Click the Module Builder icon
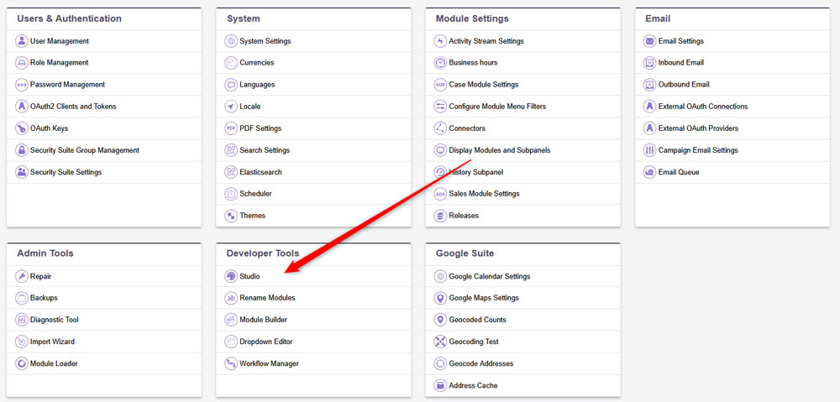Viewport: 840px width, 402px height. point(231,320)
